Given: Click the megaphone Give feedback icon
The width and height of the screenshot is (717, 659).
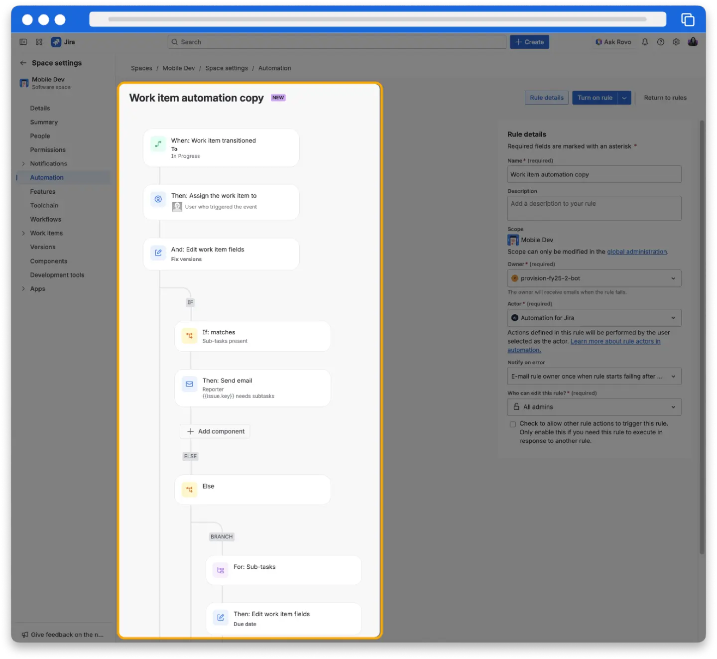Looking at the screenshot, I should (x=25, y=635).
